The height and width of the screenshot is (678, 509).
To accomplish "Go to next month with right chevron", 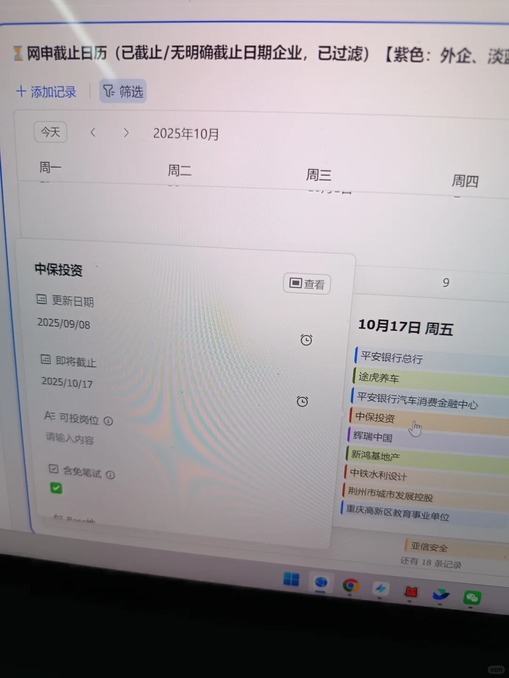I will (x=126, y=133).
